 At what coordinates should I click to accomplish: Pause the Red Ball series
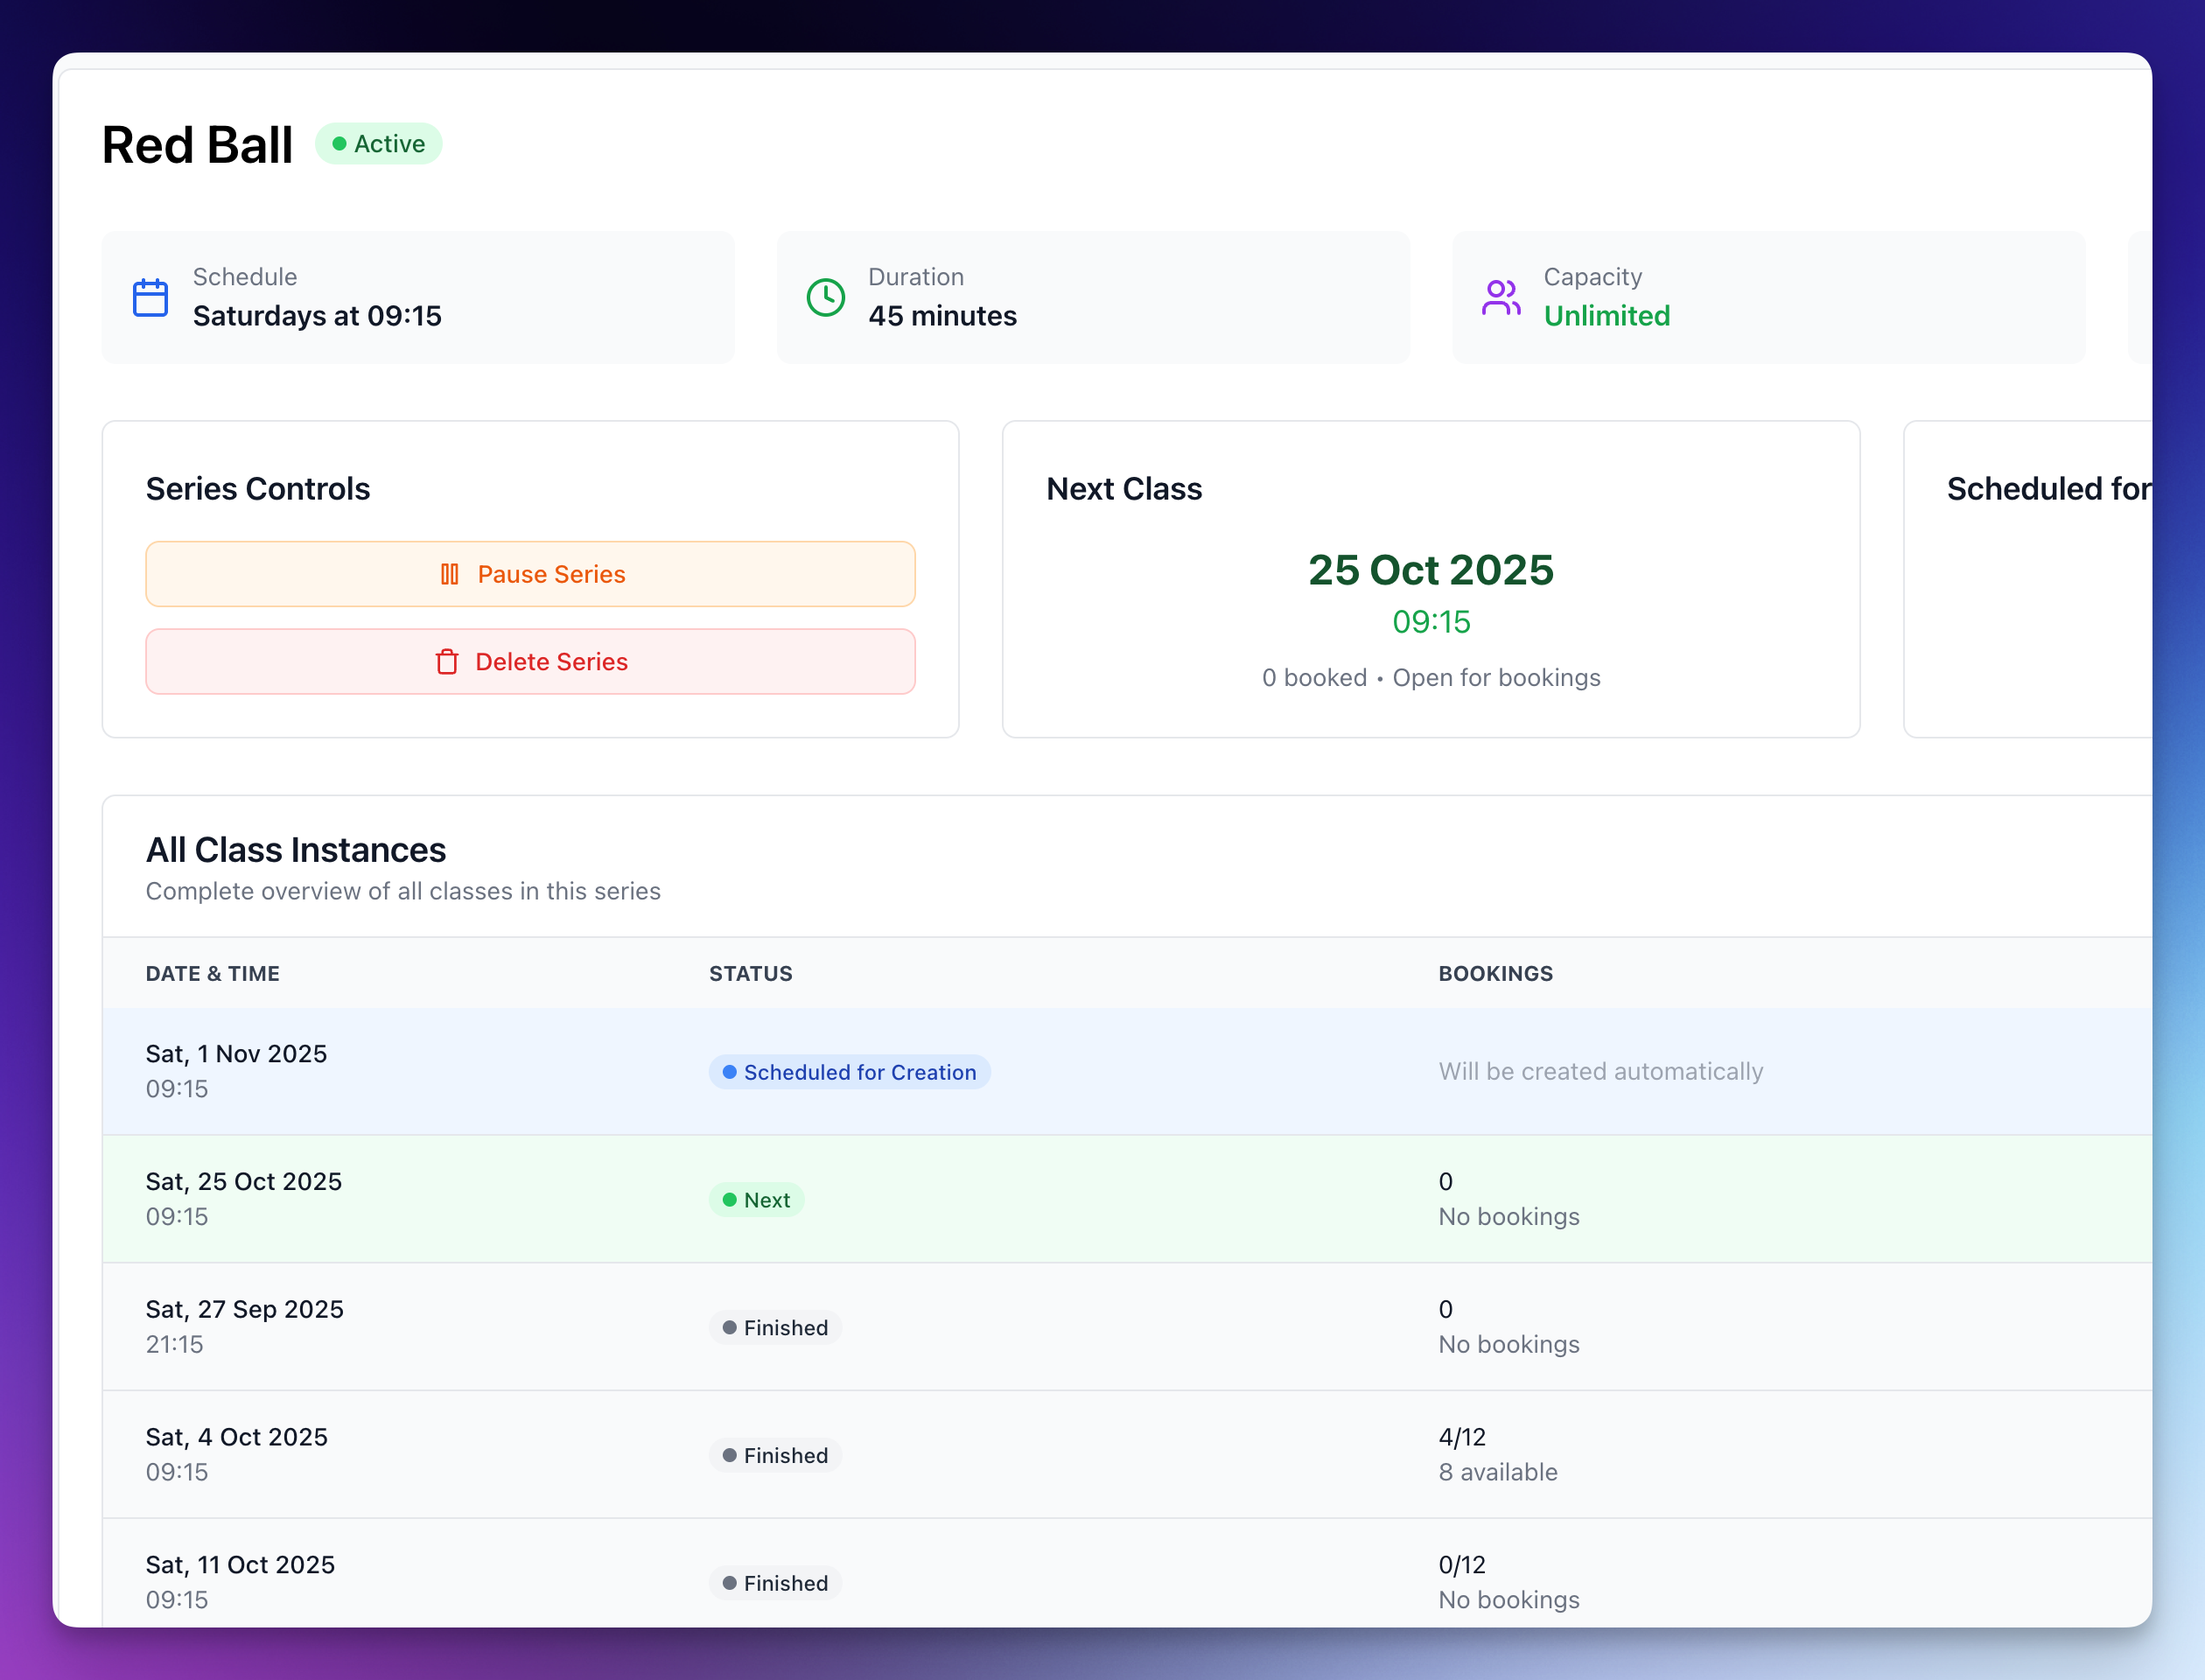point(530,574)
